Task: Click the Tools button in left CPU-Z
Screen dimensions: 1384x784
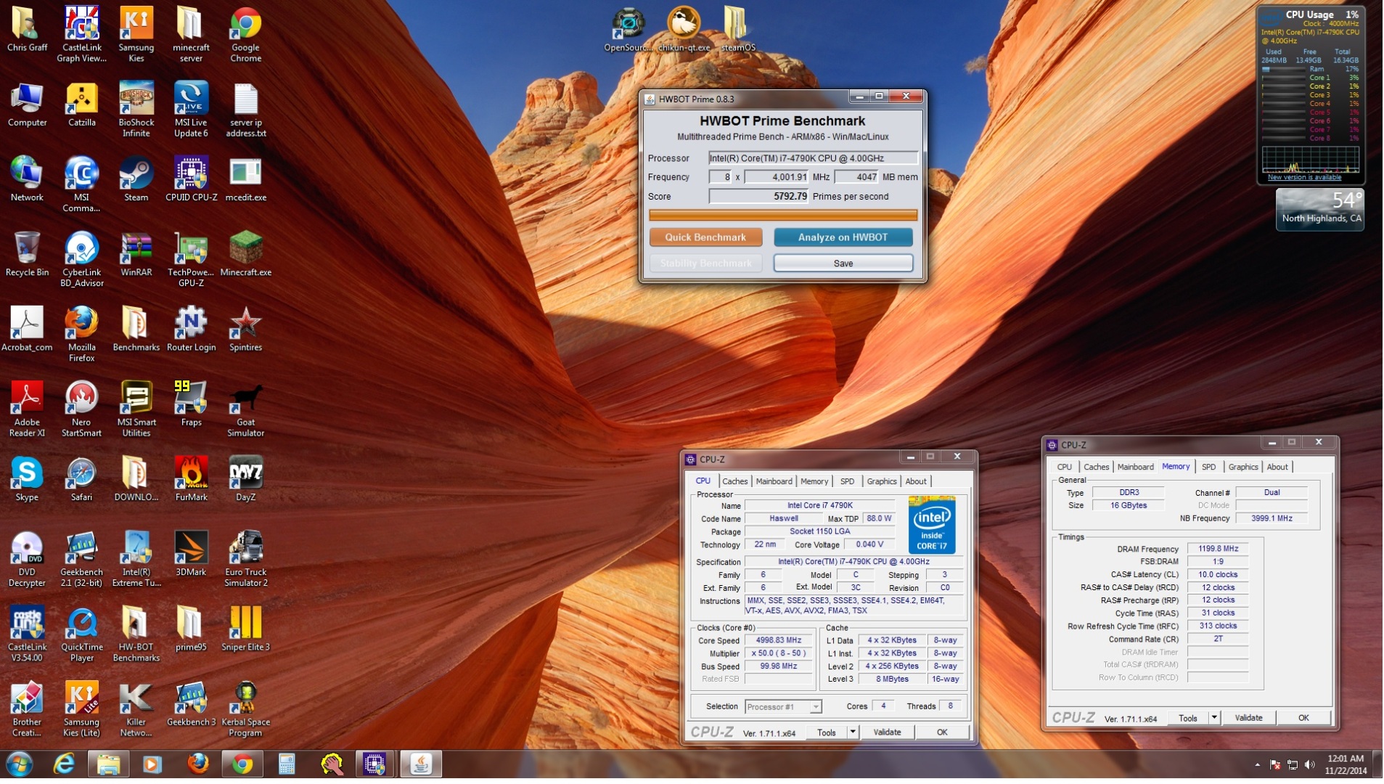Action: pos(827,733)
